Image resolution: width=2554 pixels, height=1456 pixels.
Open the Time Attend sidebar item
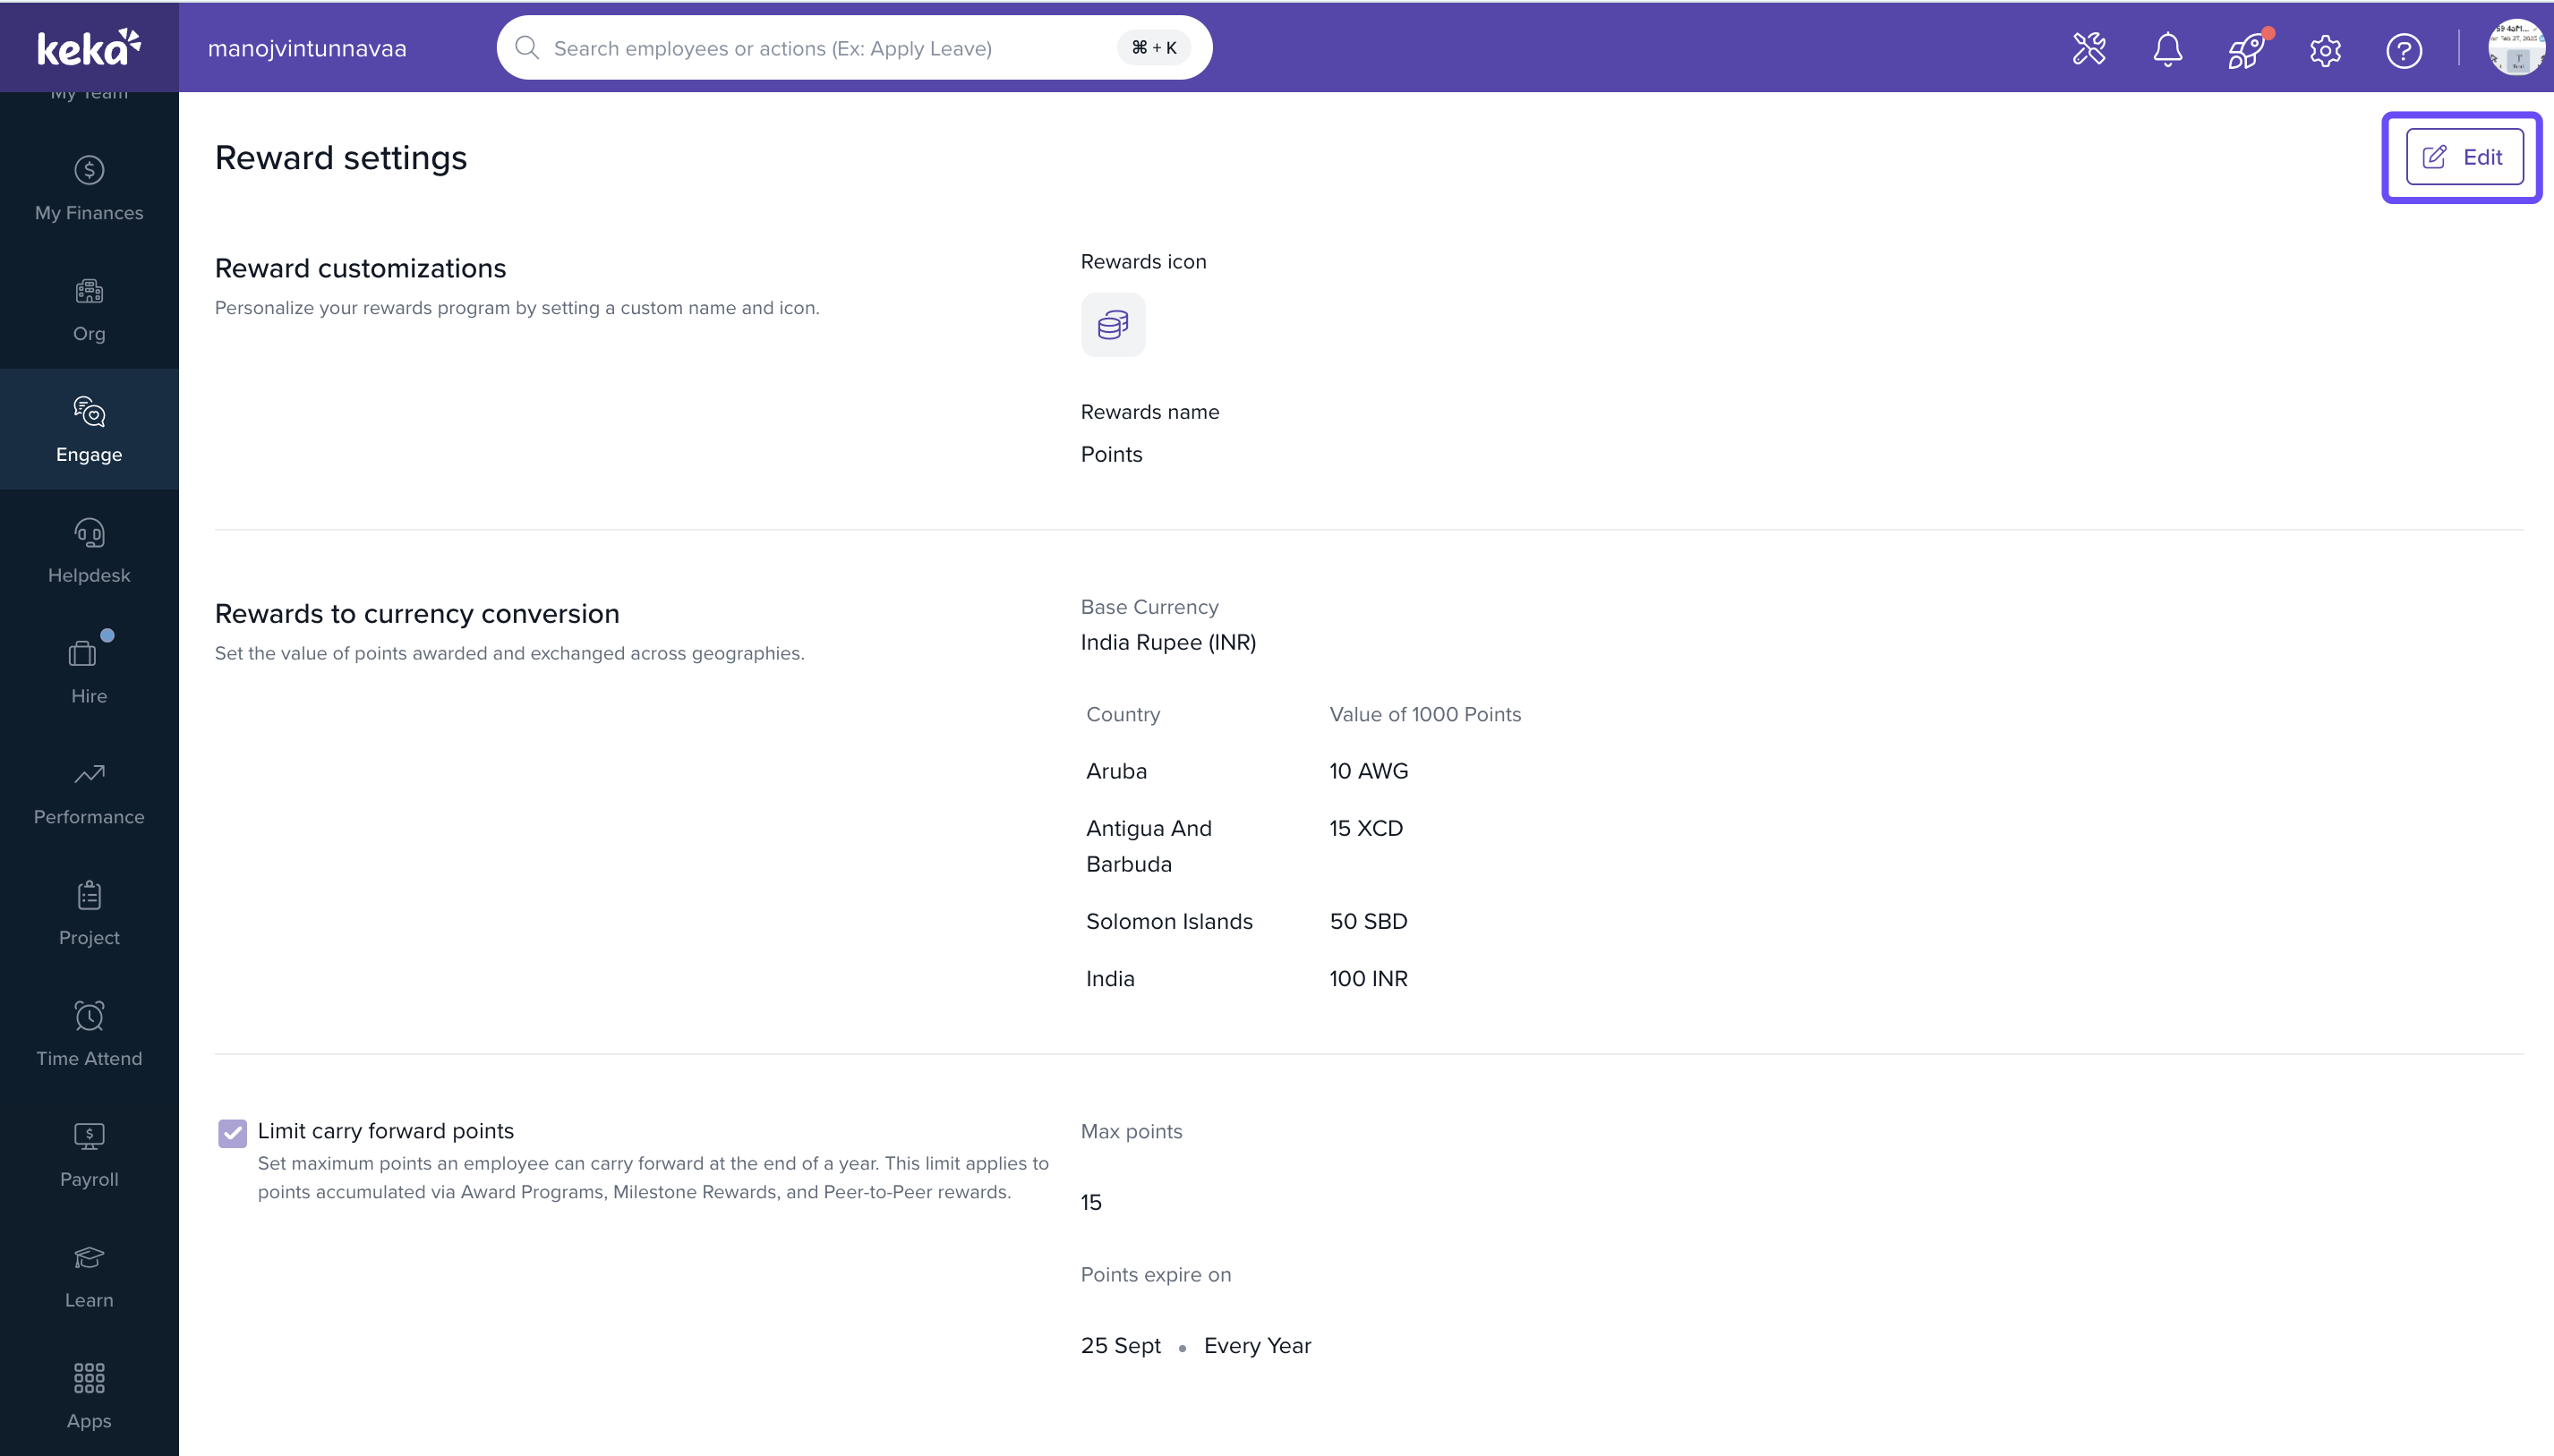coord(89,1034)
